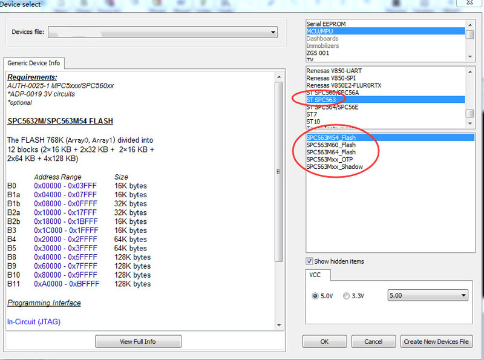Screen dimensions: 484x360
Task: Select MCU/MPU in category list
Action: (385, 31)
